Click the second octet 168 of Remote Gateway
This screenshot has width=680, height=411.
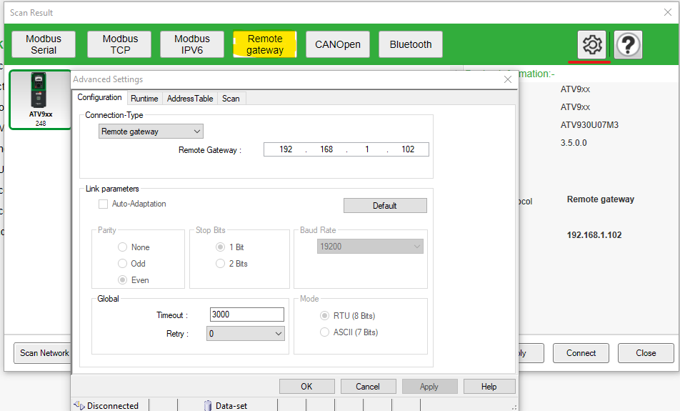click(x=326, y=149)
